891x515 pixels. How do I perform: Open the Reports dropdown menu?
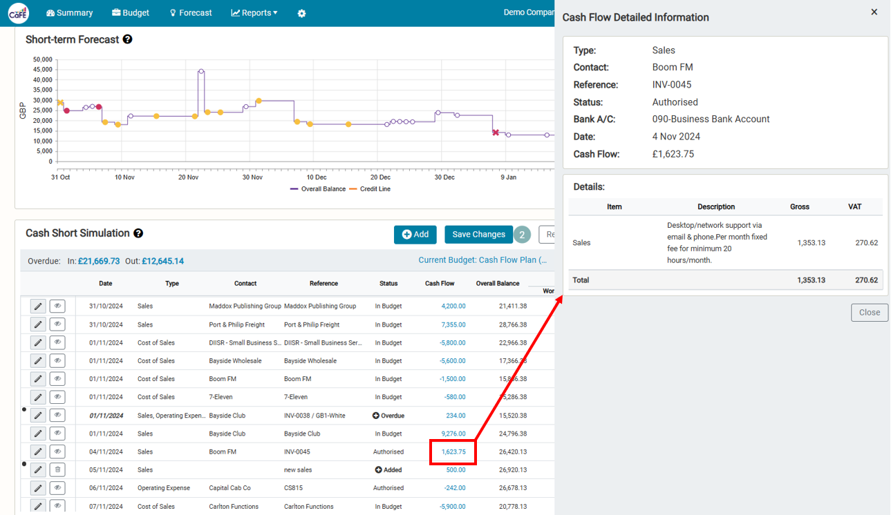pyautogui.click(x=254, y=13)
